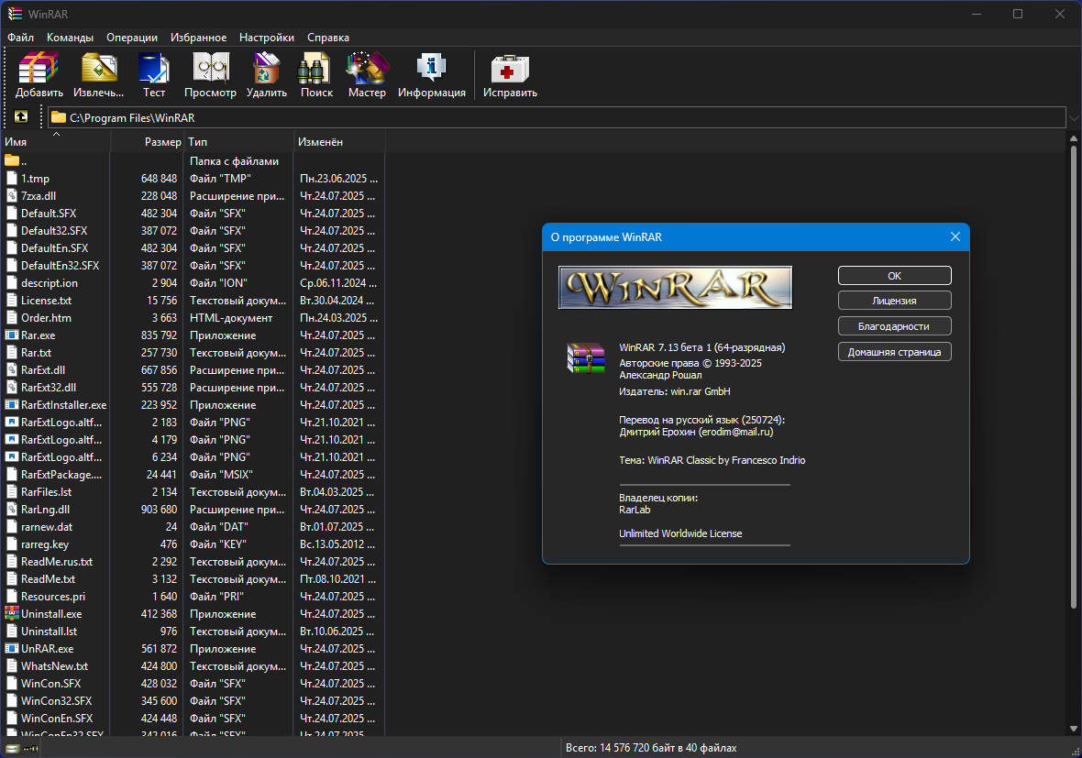
Task: Click the Лицензия button
Action: pos(894,300)
